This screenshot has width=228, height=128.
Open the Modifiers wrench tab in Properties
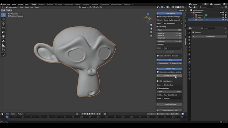[189, 62]
